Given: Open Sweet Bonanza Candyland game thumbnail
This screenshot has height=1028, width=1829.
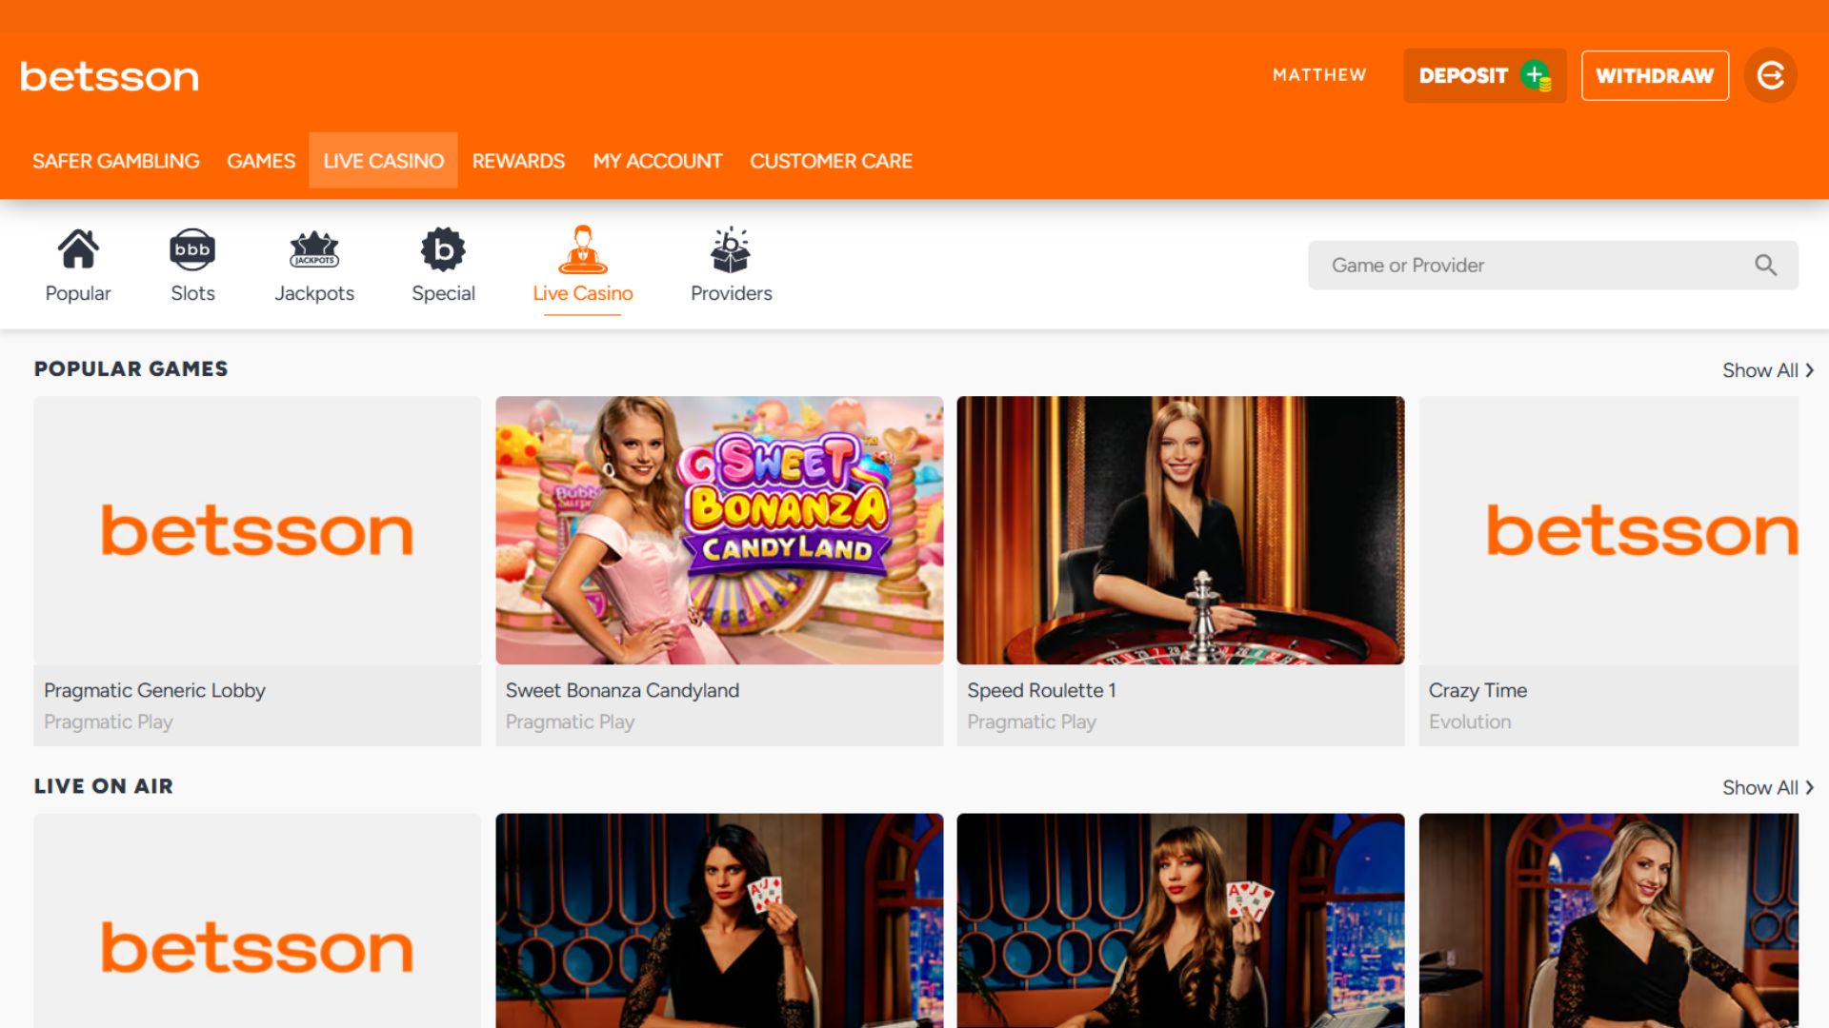Looking at the screenshot, I should pyautogui.click(x=719, y=530).
